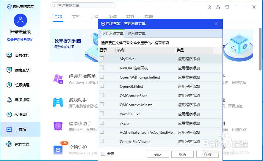
Task: Close the 管理右键菜单 dialog
Action: [216, 24]
